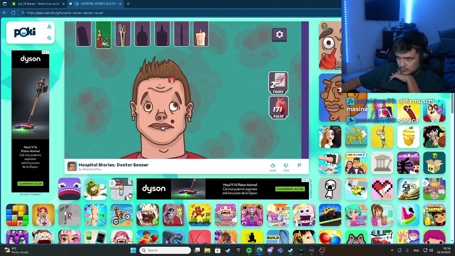View site information lock icon
This screenshot has width=455, height=256.
[x=23, y=13]
